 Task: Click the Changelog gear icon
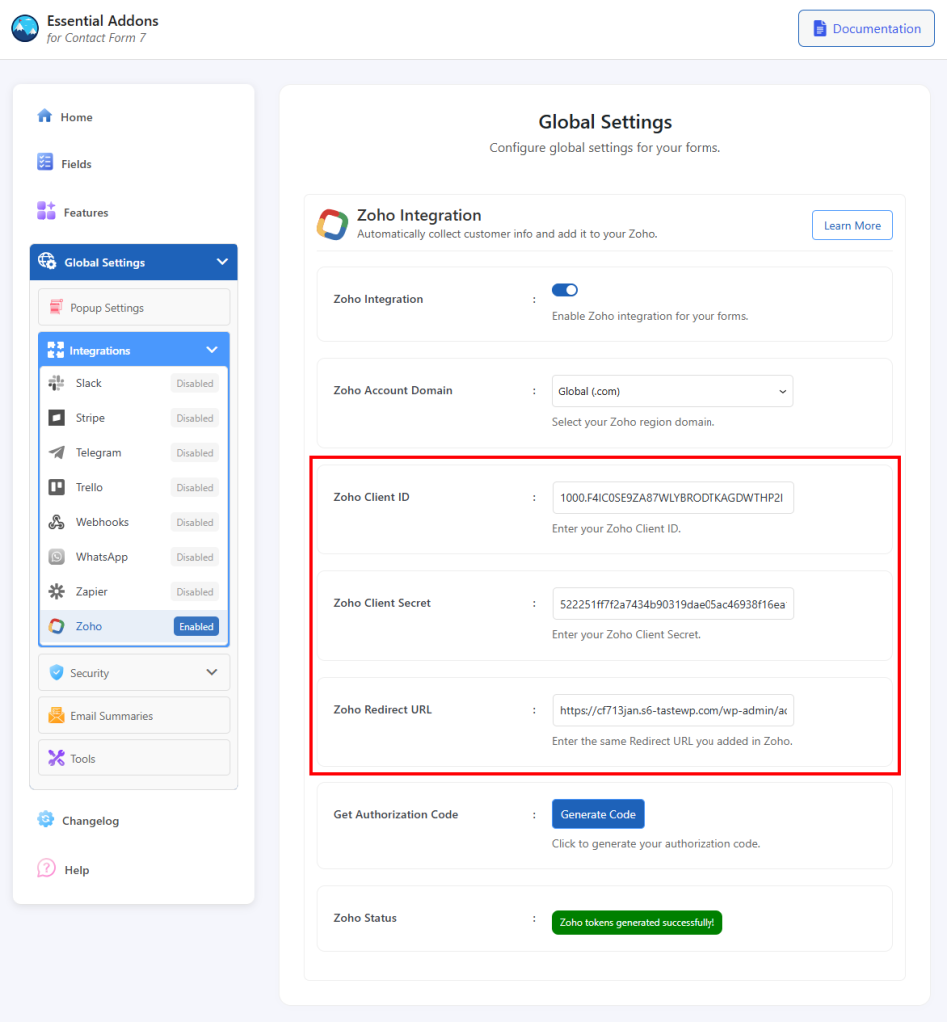coord(46,820)
